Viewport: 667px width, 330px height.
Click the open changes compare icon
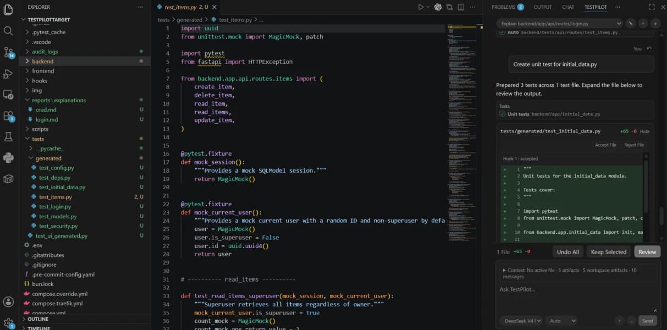point(450,7)
